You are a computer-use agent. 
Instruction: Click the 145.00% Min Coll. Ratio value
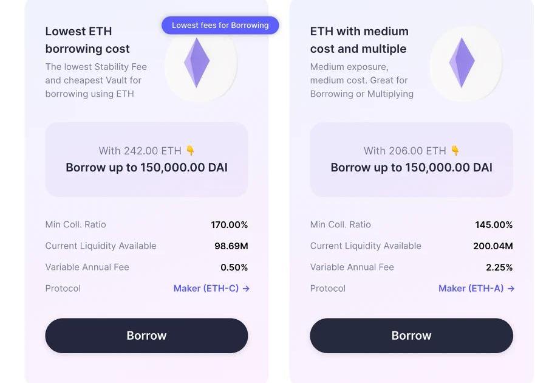494,225
